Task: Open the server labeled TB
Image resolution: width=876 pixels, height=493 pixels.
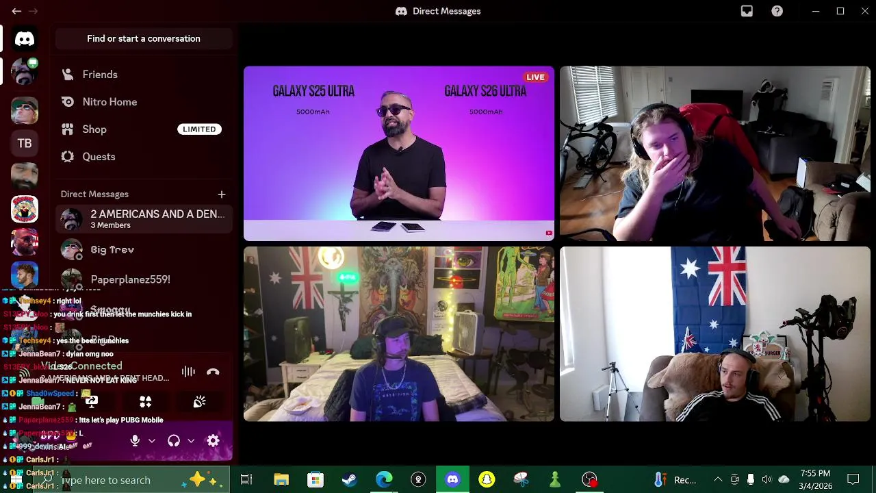Action: coord(25,143)
